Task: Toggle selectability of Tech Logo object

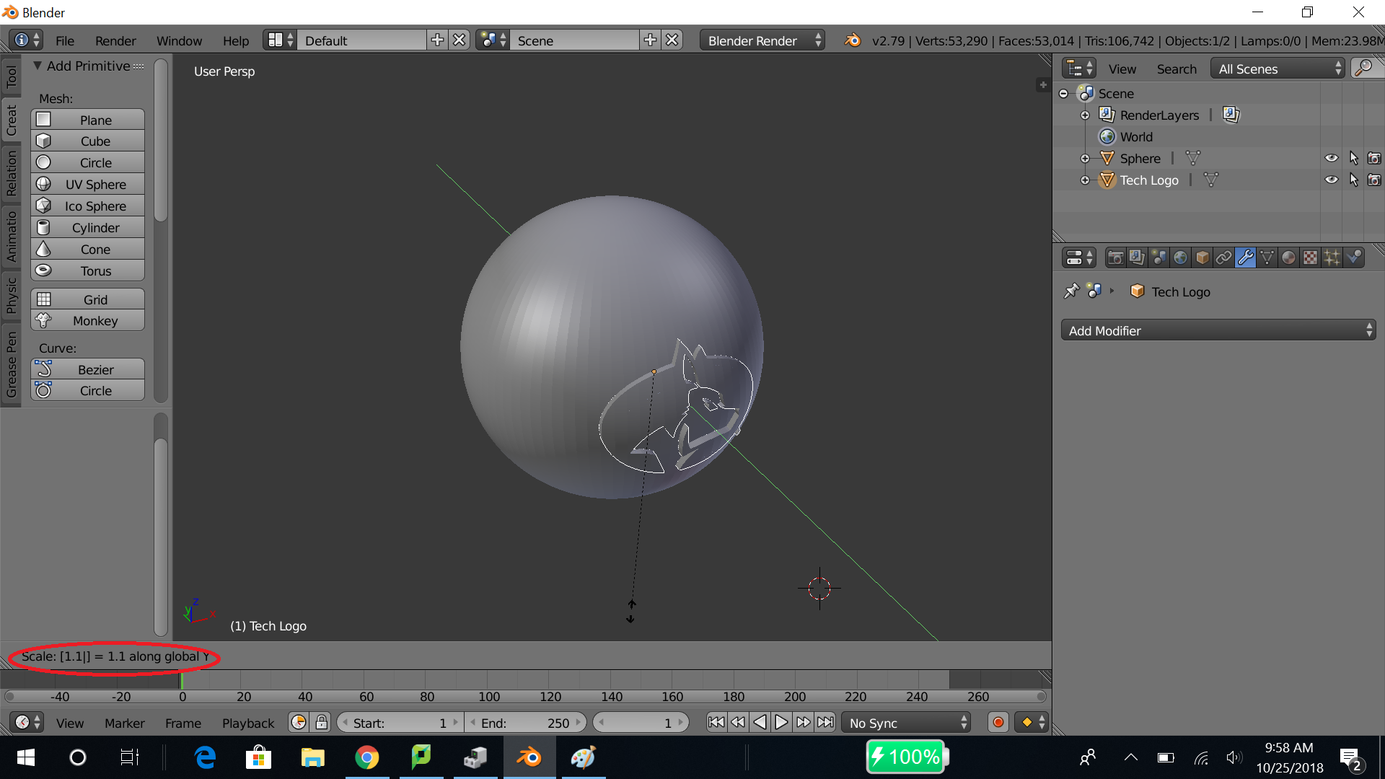Action: point(1353,180)
